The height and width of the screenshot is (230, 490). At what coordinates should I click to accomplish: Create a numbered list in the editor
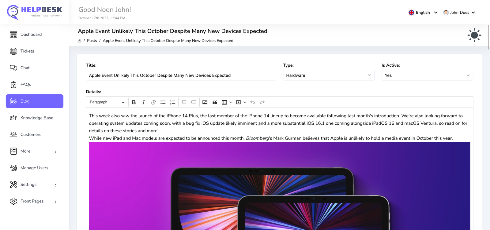[173, 102]
